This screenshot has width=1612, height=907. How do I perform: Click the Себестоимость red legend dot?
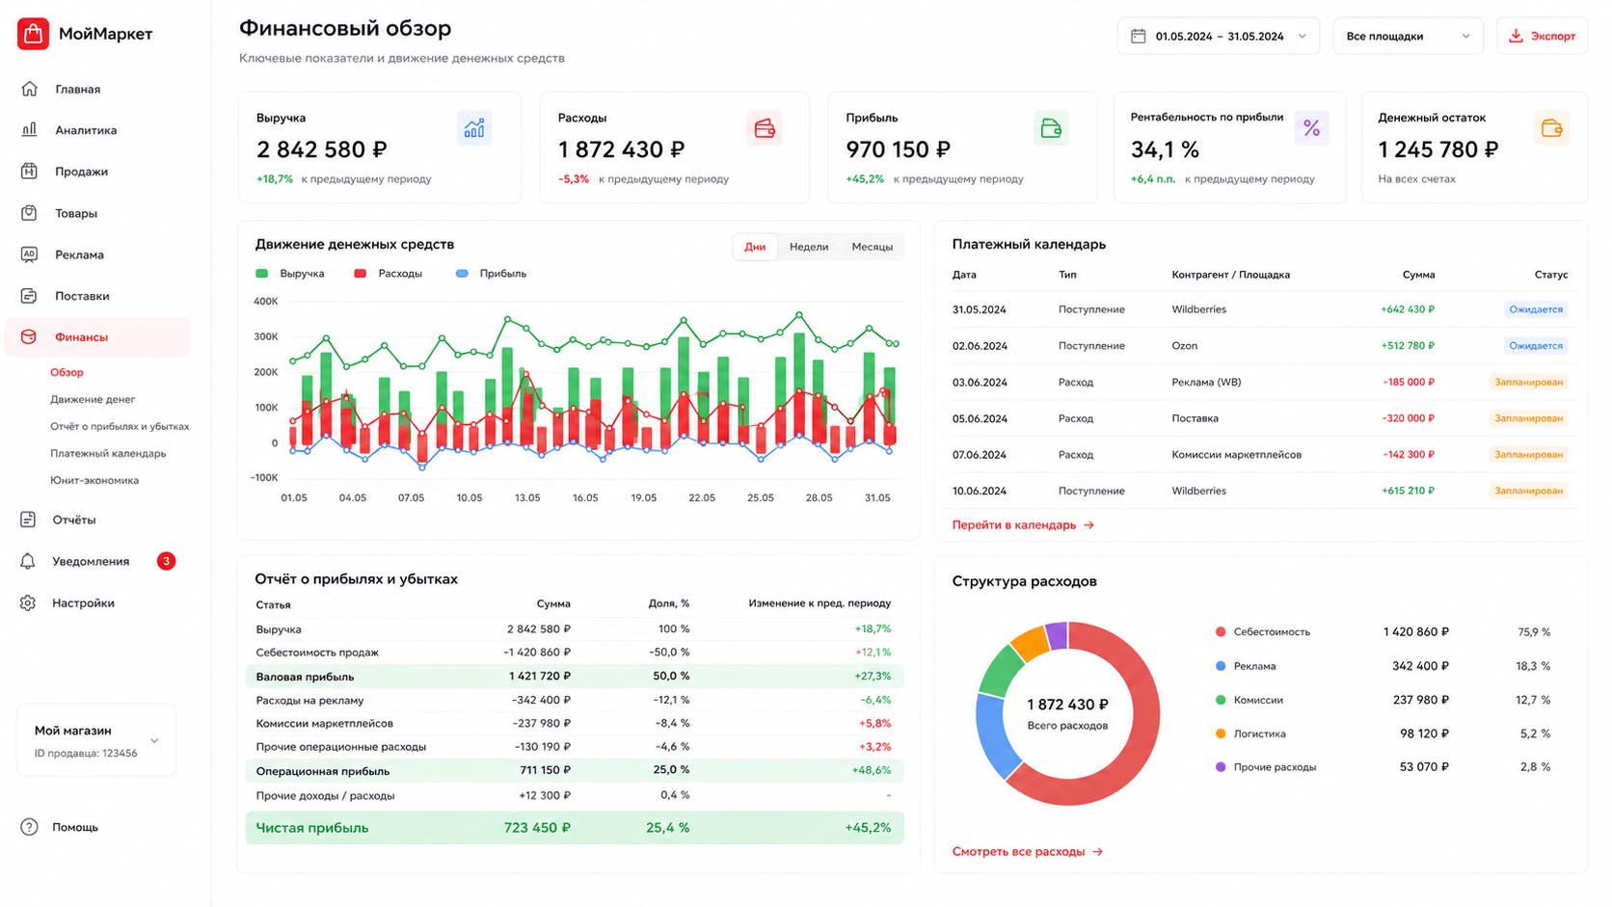1221,632
